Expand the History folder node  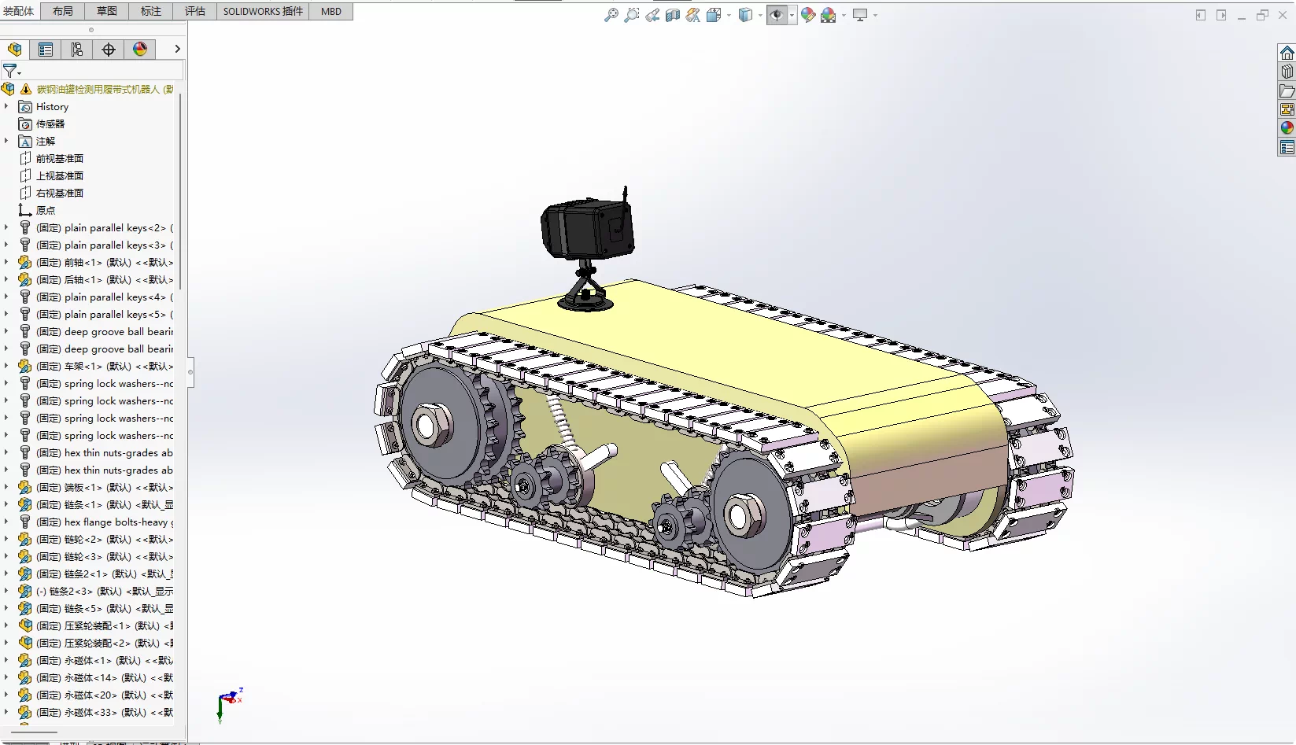click(x=6, y=106)
